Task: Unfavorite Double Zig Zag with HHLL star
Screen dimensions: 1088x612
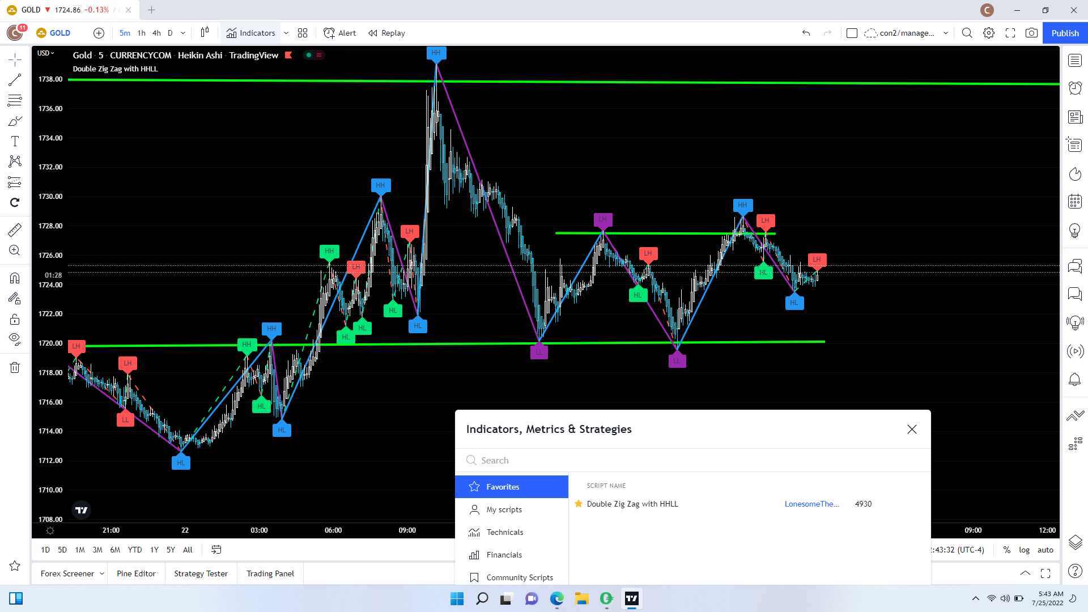Action: point(579,504)
